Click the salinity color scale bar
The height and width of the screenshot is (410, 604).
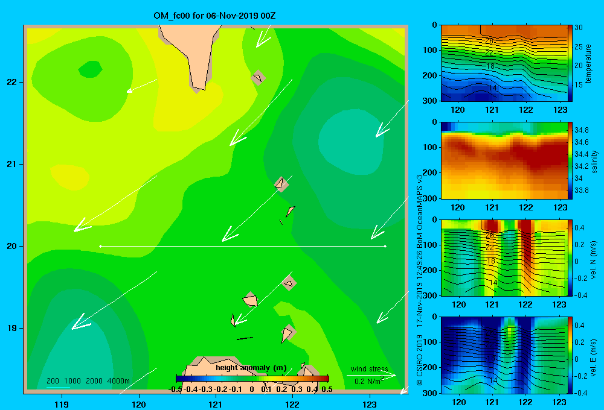pyautogui.click(x=570, y=160)
